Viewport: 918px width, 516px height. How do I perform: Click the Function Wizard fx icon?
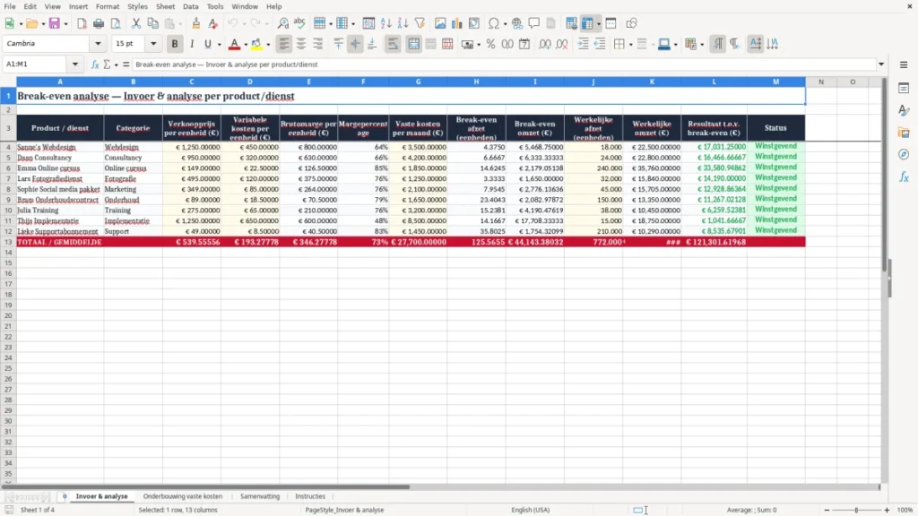(95, 64)
